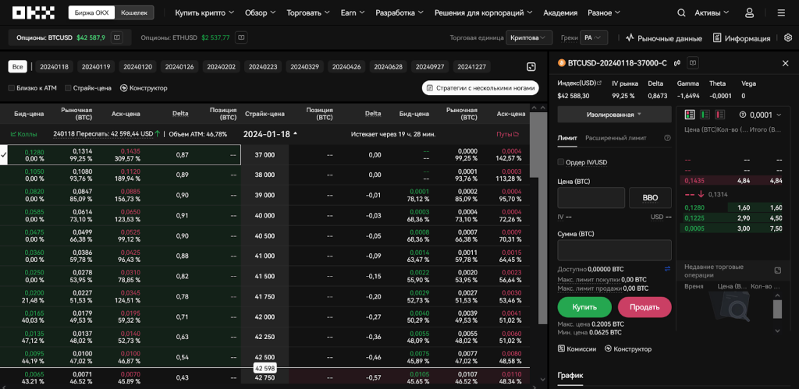Expand the Криптова trading unit dropdown
799x389 pixels.
pos(530,37)
